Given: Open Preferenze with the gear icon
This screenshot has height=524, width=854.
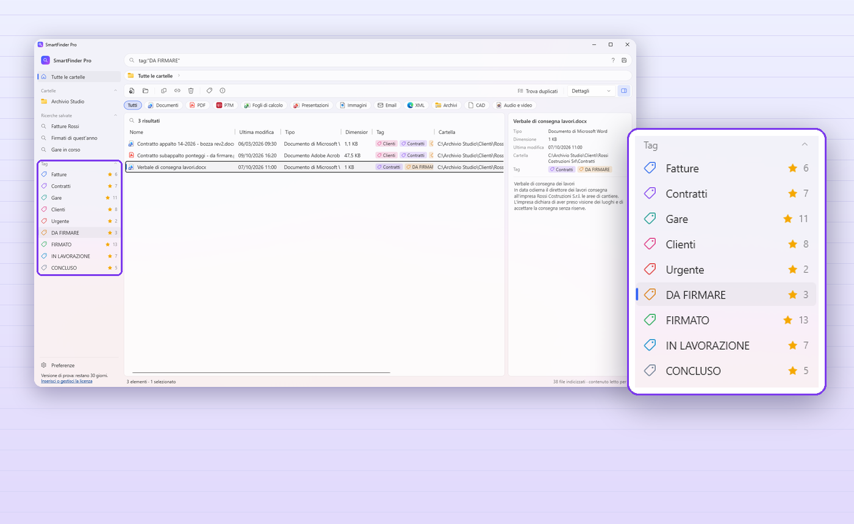Looking at the screenshot, I should coord(43,365).
